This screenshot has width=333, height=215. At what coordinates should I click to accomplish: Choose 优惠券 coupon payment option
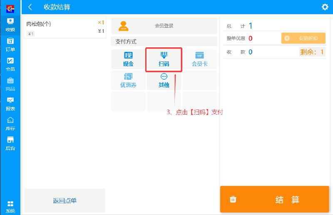point(128,81)
